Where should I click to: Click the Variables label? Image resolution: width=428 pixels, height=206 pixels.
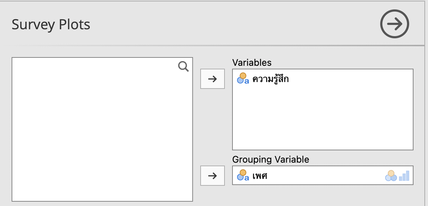click(252, 63)
